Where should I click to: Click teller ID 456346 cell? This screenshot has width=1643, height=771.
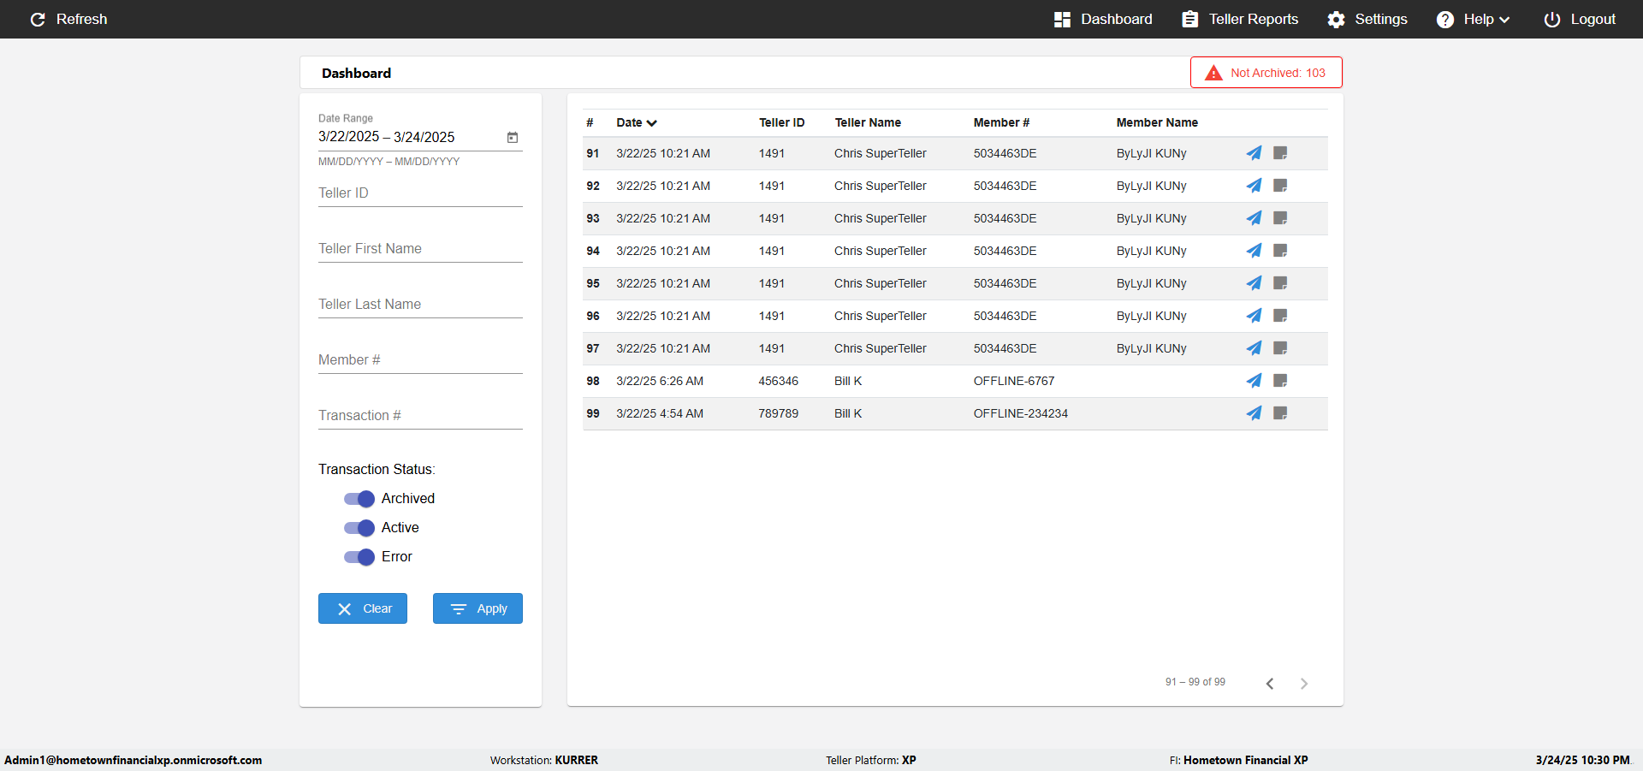[x=778, y=381]
